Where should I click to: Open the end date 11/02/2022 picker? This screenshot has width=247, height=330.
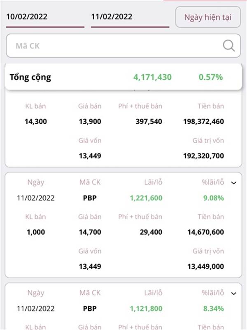(x=130, y=19)
